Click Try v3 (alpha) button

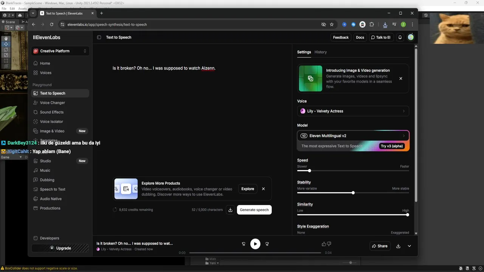coord(392,146)
